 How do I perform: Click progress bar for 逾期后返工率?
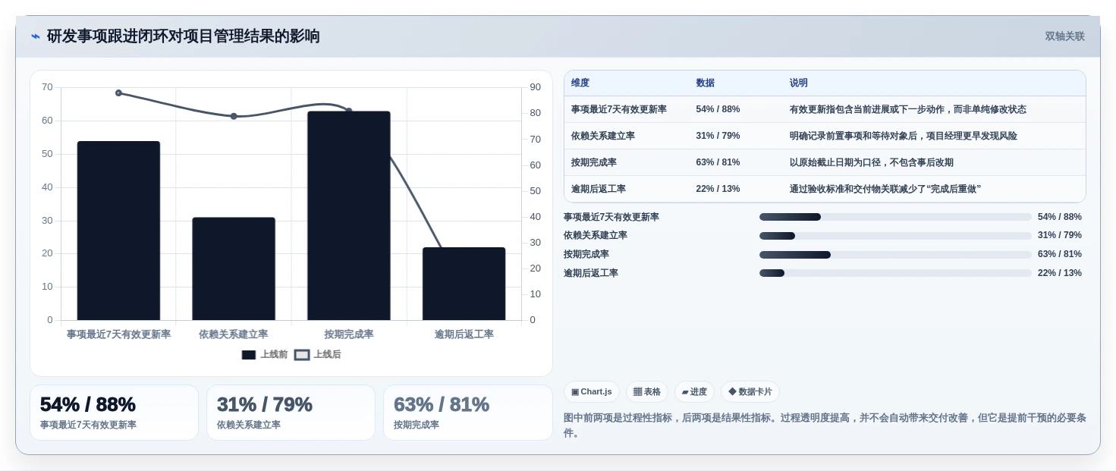point(895,273)
